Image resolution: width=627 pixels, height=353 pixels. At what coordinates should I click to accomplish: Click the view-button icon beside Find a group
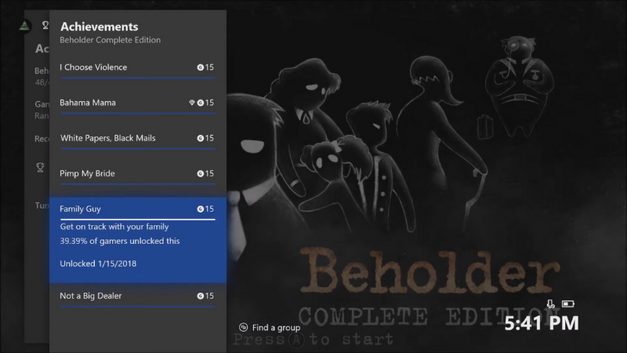pyautogui.click(x=243, y=327)
